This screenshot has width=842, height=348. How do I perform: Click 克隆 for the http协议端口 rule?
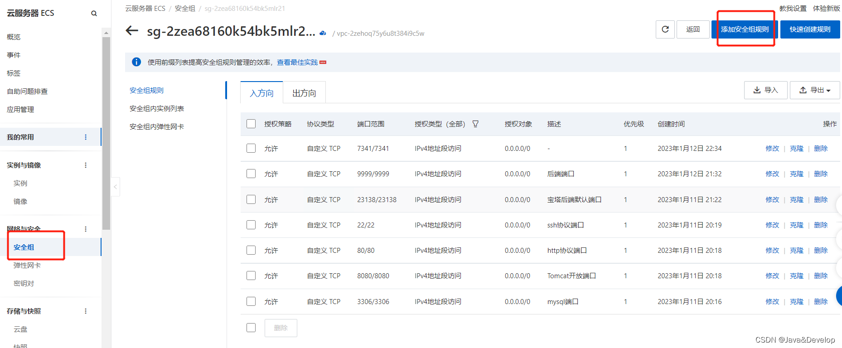click(797, 250)
